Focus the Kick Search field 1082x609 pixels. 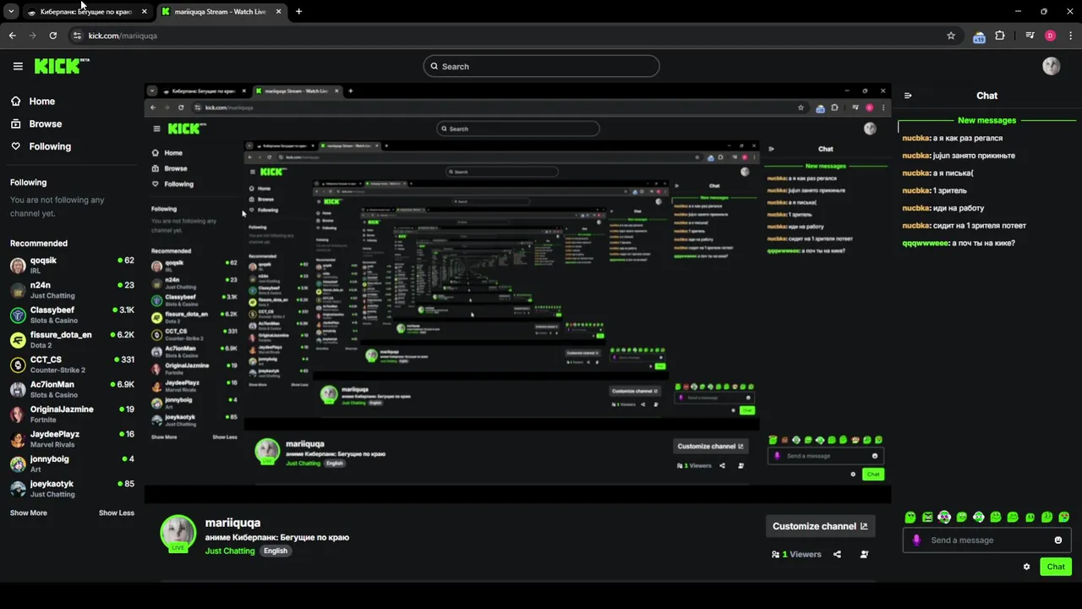(x=541, y=66)
